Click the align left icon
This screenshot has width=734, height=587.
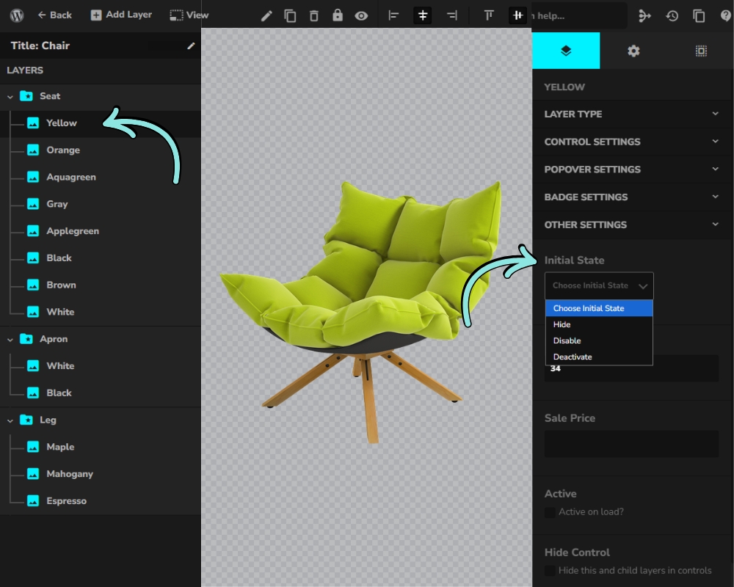tap(393, 16)
